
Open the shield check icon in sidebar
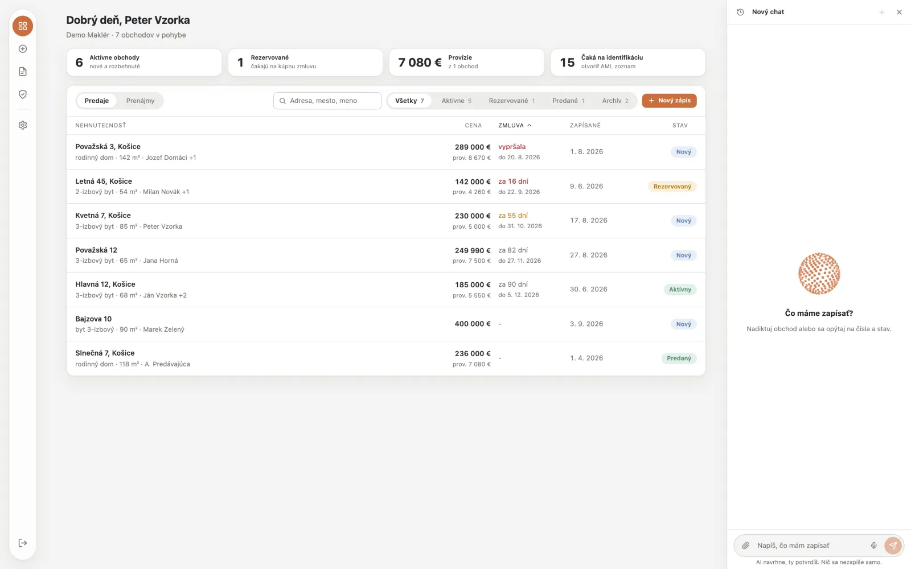23,94
